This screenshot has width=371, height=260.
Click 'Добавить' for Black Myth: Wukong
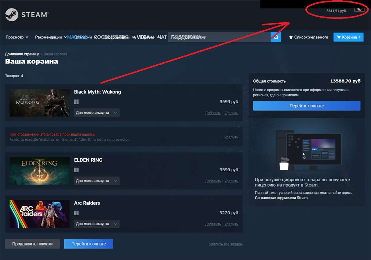(x=213, y=113)
